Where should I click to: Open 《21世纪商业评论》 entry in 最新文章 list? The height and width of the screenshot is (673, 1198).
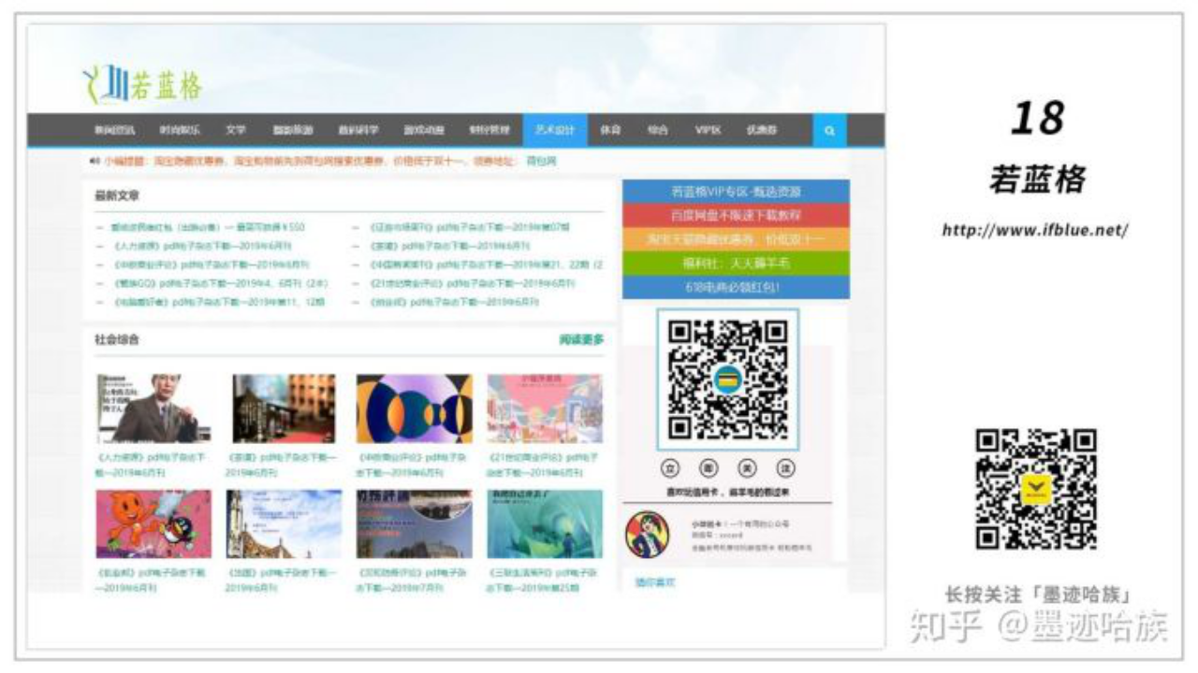coord(473,283)
